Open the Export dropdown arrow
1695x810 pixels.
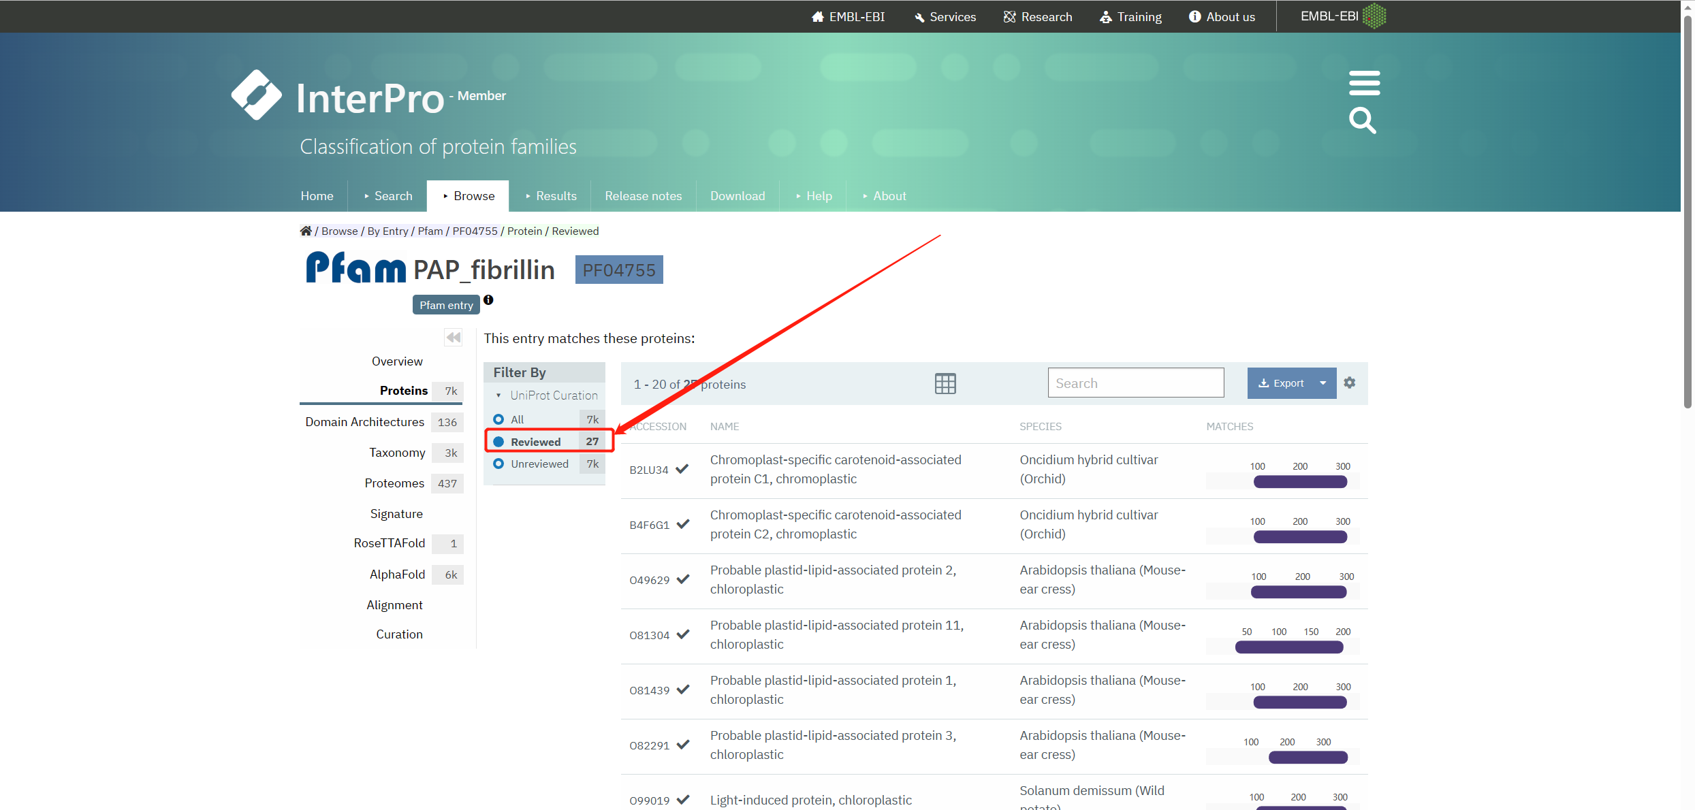(1323, 383)
